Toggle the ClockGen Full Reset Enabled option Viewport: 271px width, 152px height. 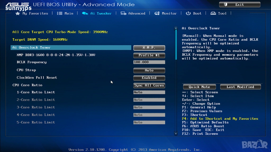pos(149,78)
